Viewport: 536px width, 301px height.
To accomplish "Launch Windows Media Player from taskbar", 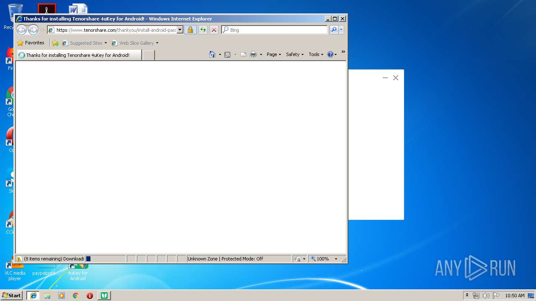I will coord(62,296).
